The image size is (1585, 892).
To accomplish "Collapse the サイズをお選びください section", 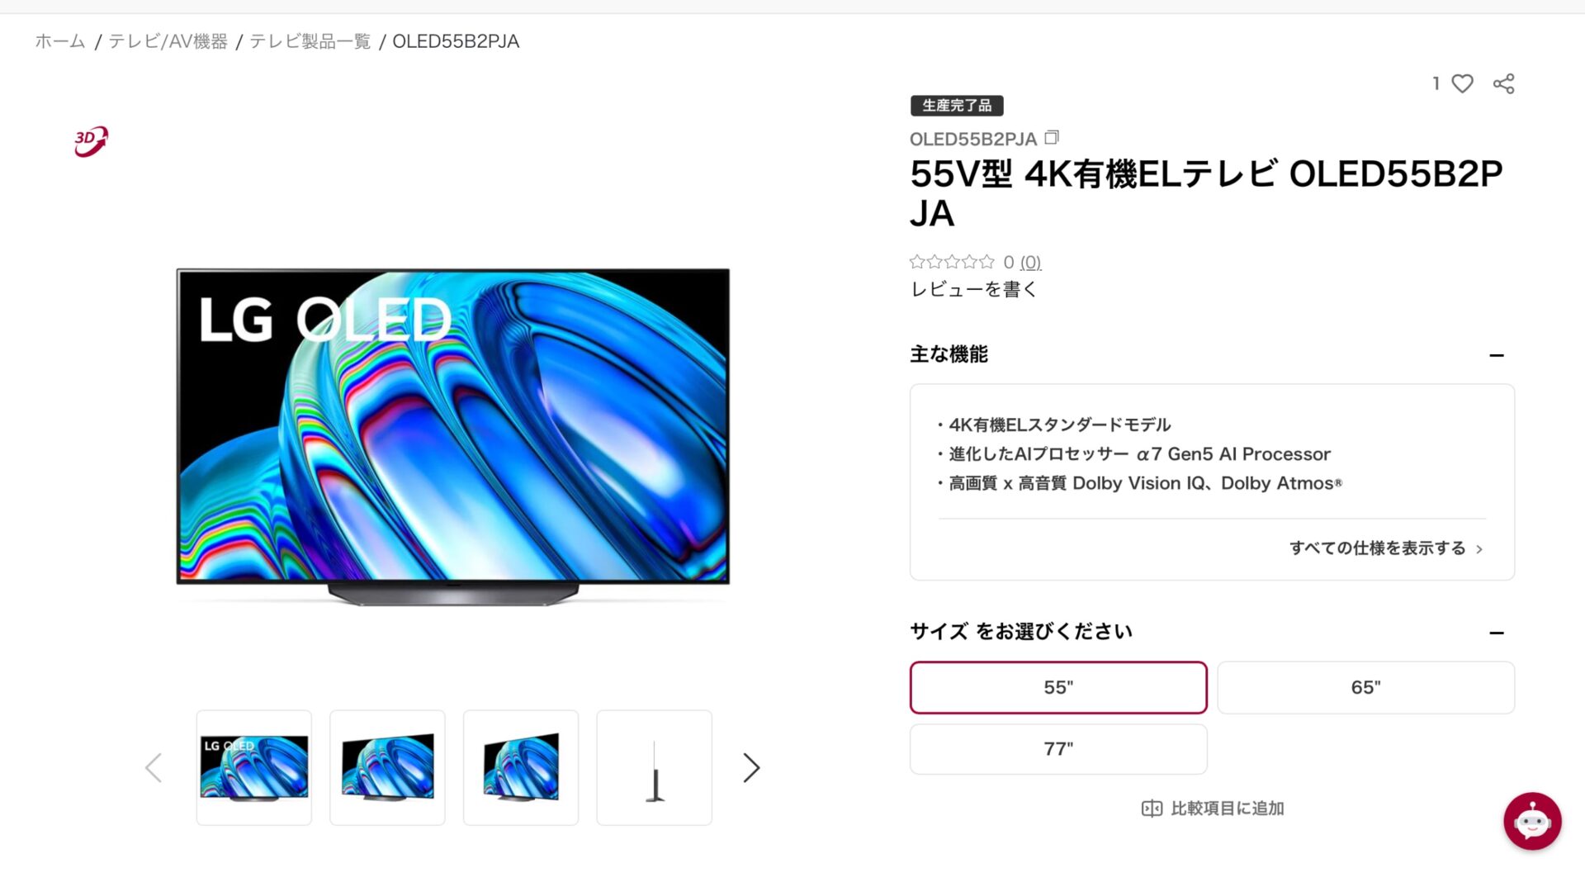I will click(x=1497, y=633).
